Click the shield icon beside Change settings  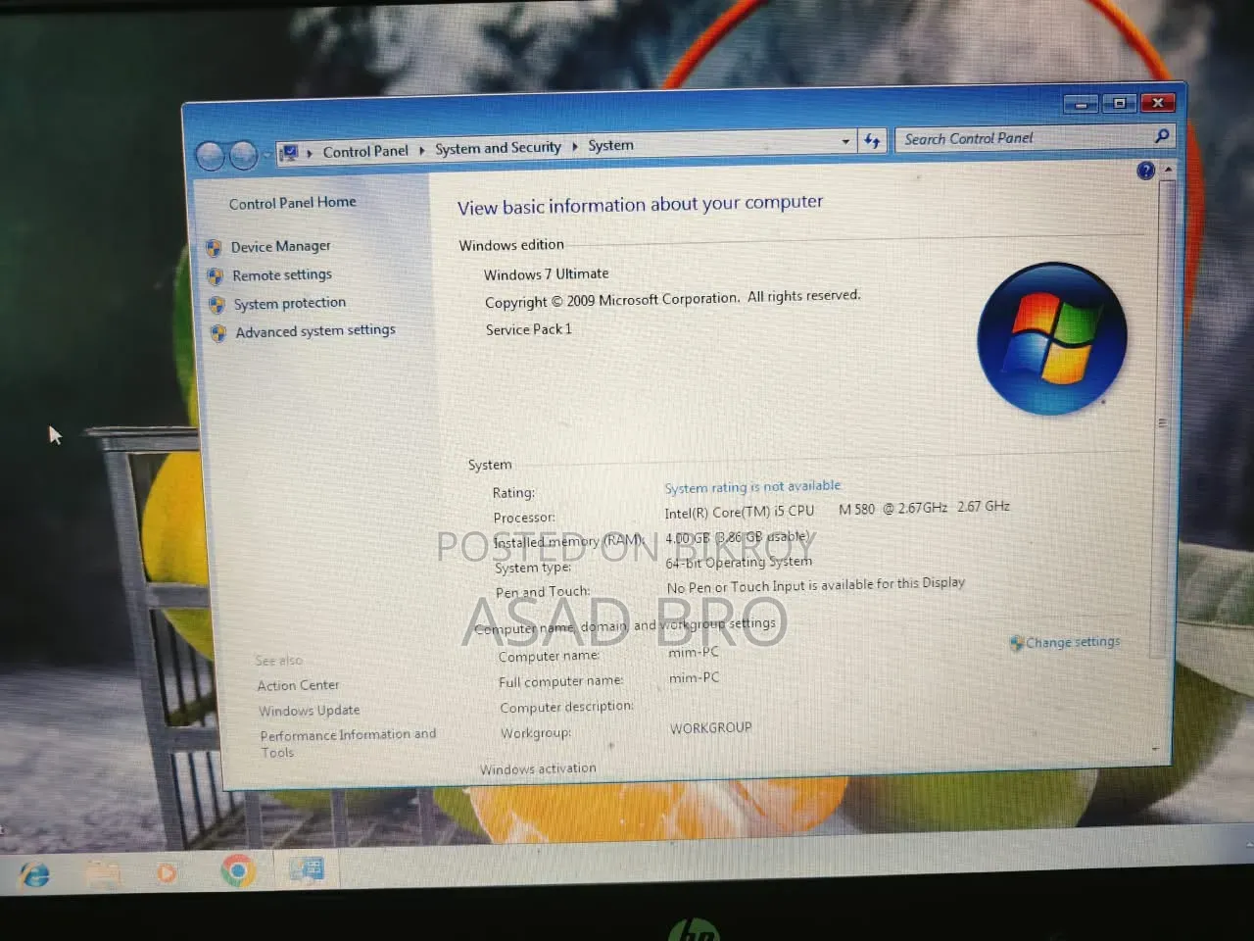1016,644
